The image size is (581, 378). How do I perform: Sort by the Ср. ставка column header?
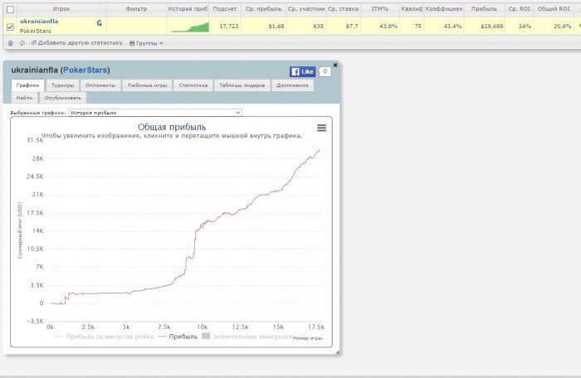coord(343,9)
